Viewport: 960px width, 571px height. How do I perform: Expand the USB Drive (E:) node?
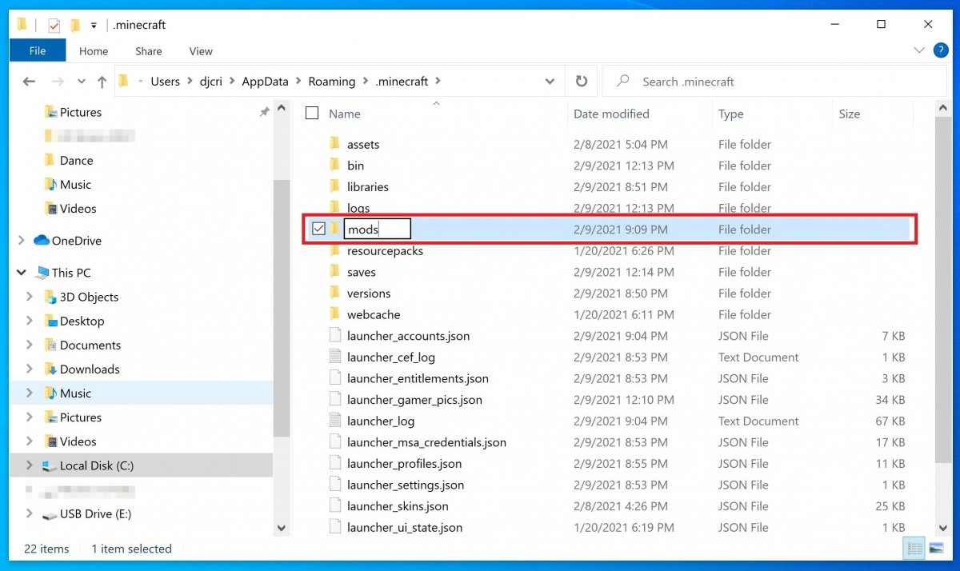point(30,513)
